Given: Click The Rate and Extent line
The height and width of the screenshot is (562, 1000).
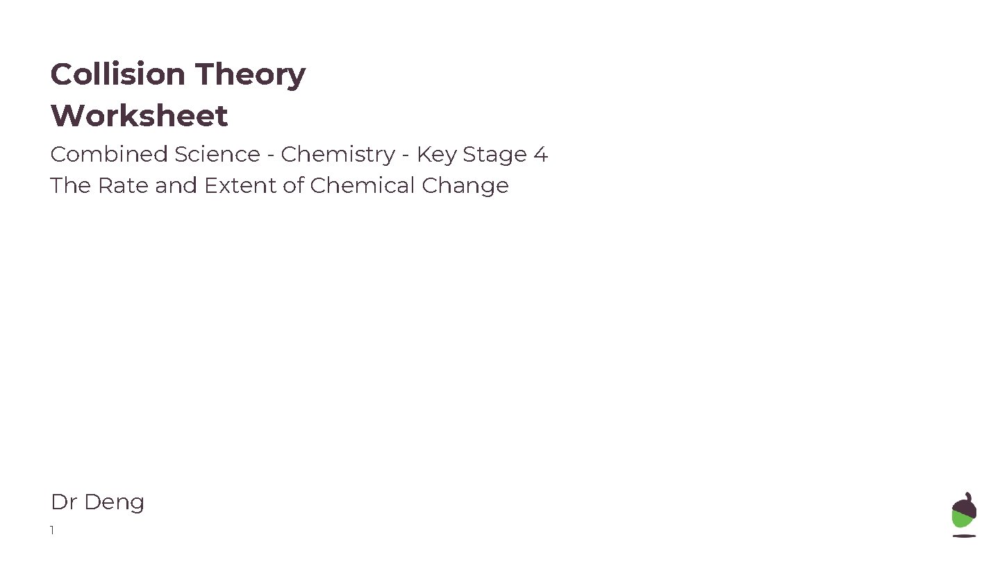Looking at the screenshot, I should 279,185.
